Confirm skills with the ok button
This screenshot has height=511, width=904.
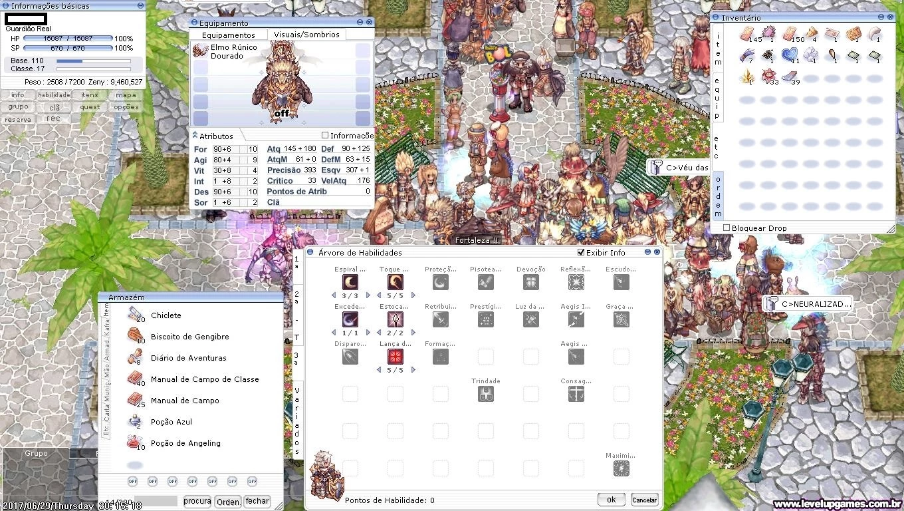[x=611, y=500]
